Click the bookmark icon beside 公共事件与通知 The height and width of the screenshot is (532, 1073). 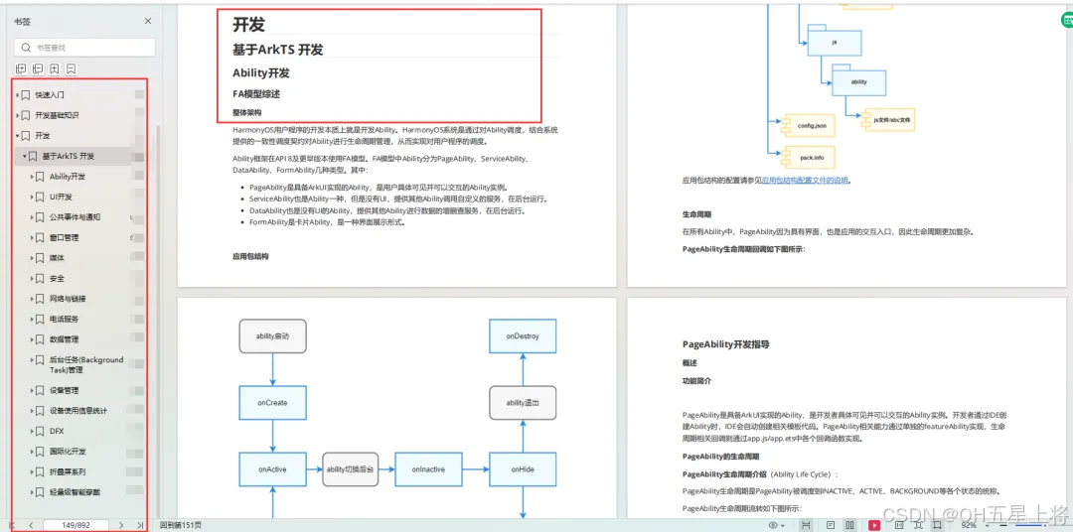41,217
